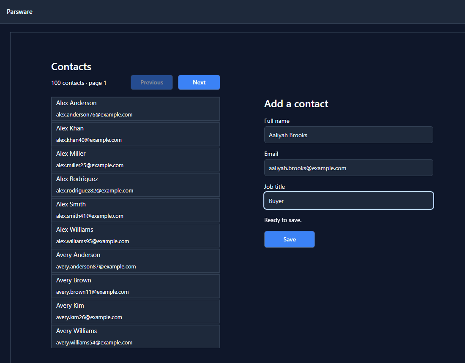
Task: Select the Job title input field
Action: click(348, 200)
